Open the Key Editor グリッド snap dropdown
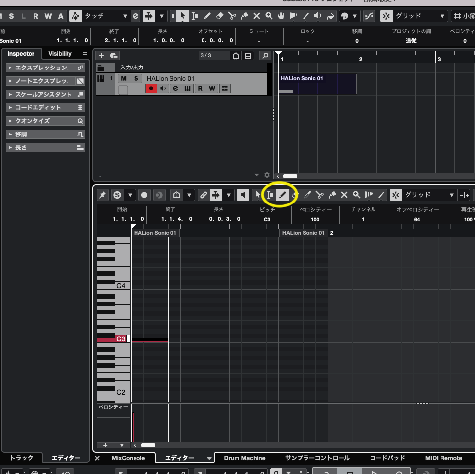Image resolution: width=475 pixels, height=474 pixels. click(429, 195)
